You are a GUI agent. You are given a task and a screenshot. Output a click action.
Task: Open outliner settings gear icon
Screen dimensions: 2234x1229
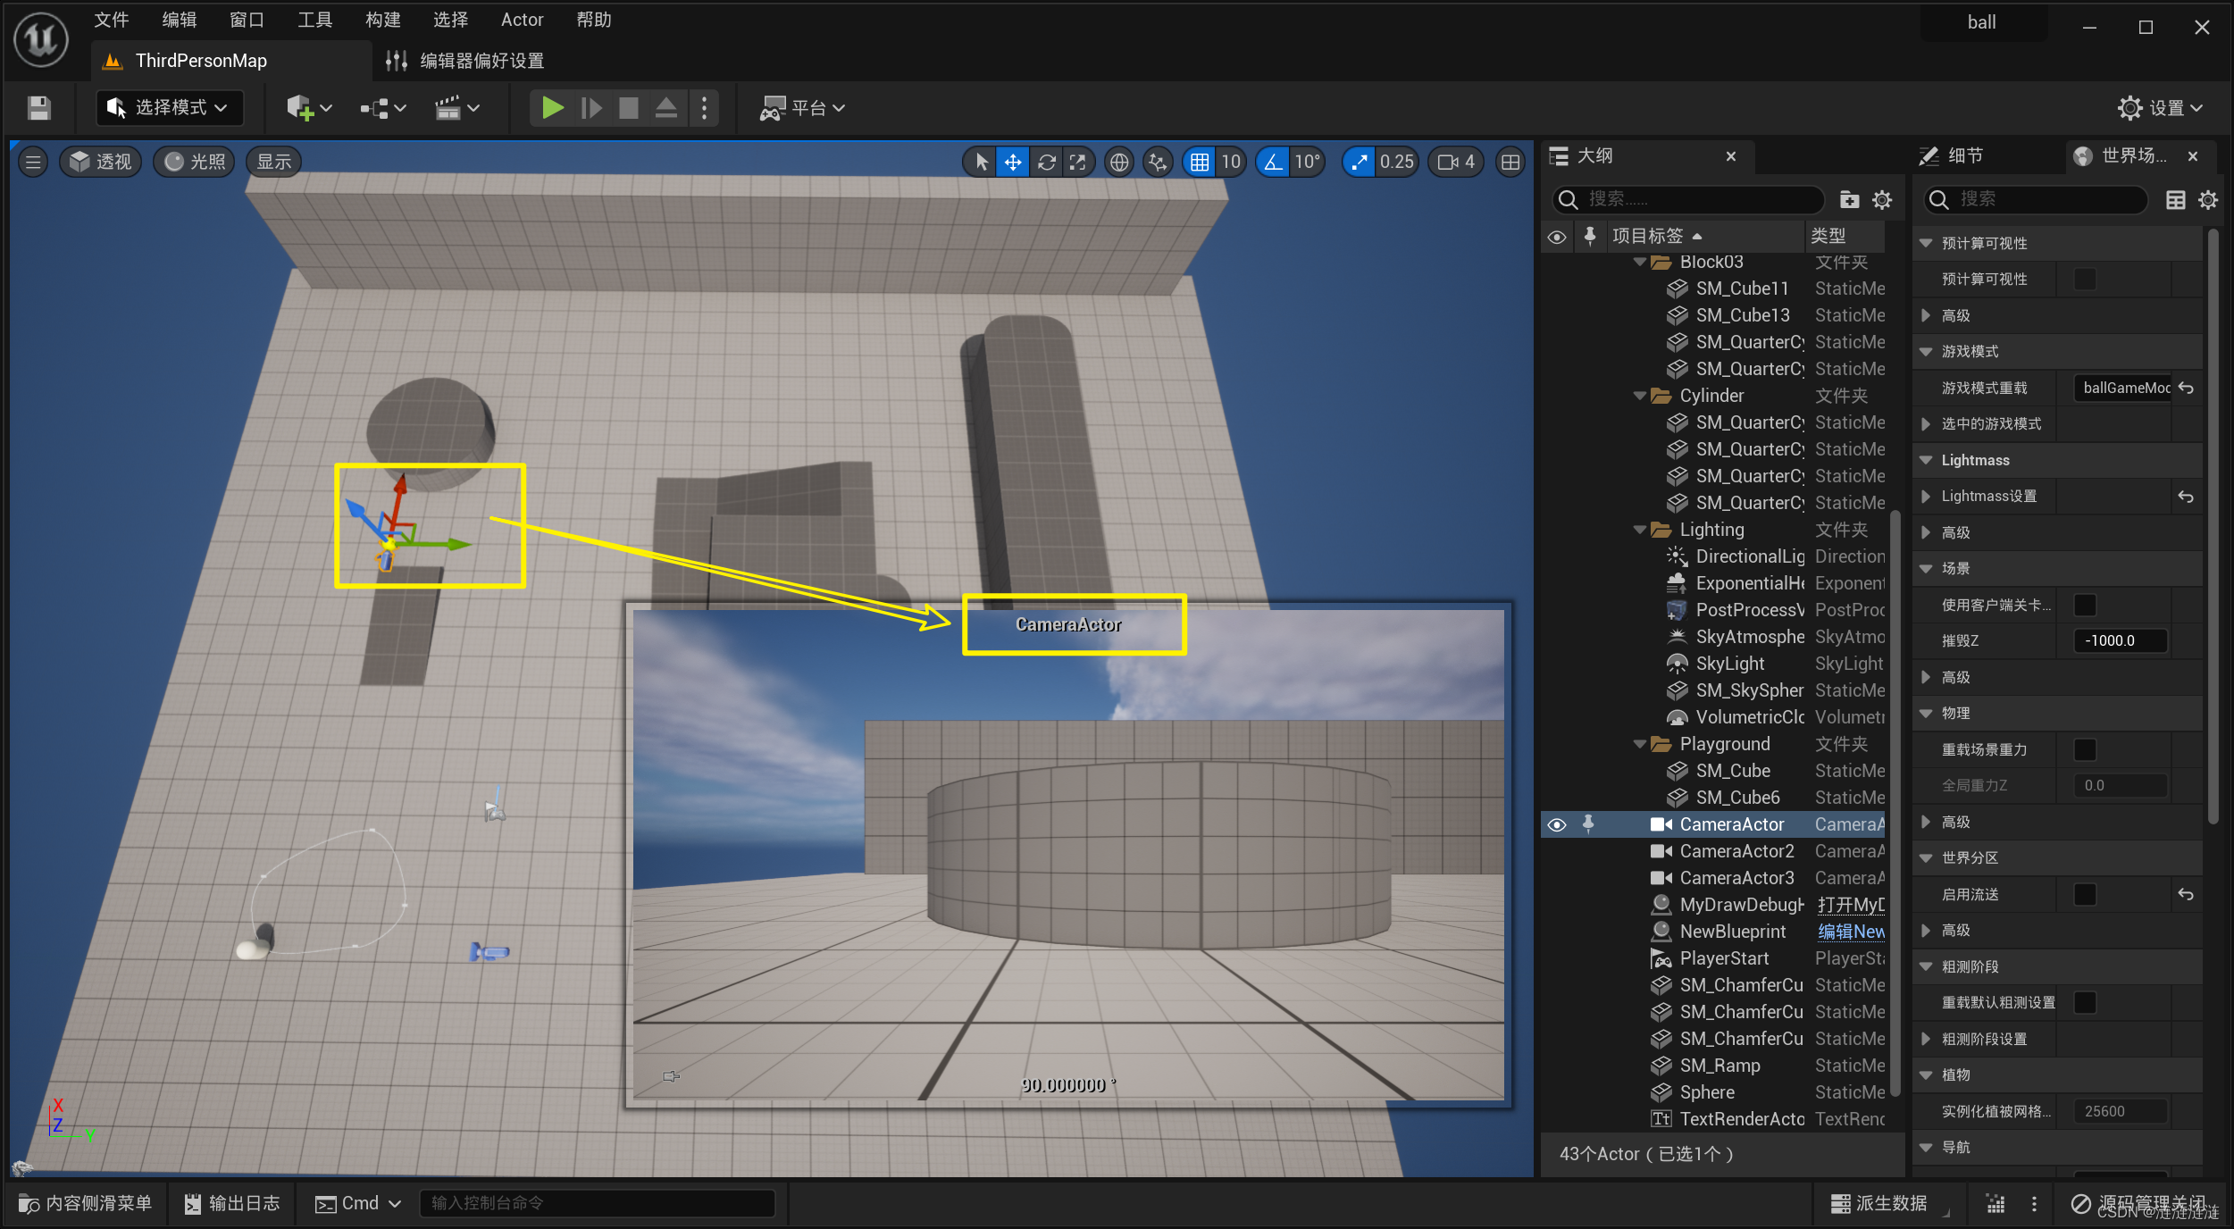(x=1882, y=199)
